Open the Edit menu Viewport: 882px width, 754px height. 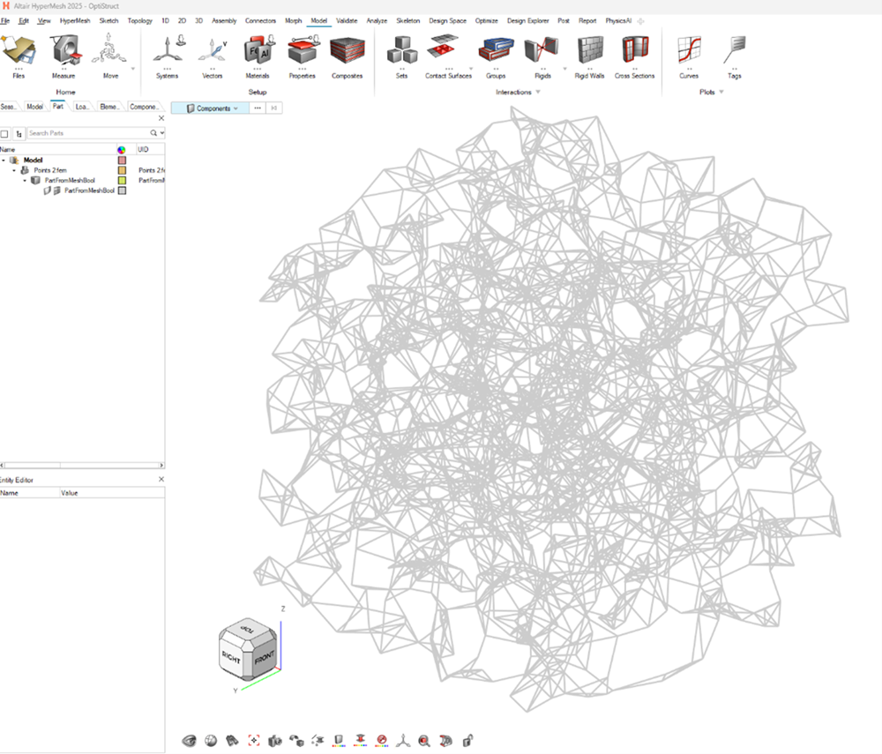tap(24, 21)
